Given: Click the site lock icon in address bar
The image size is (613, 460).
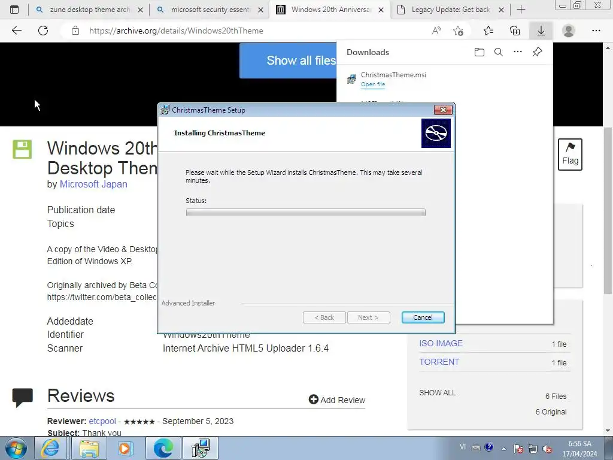Looking at the screenshot, I should click(x=75, y=31).
